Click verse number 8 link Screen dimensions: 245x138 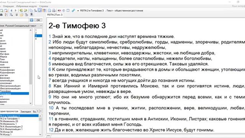(50, 86)
